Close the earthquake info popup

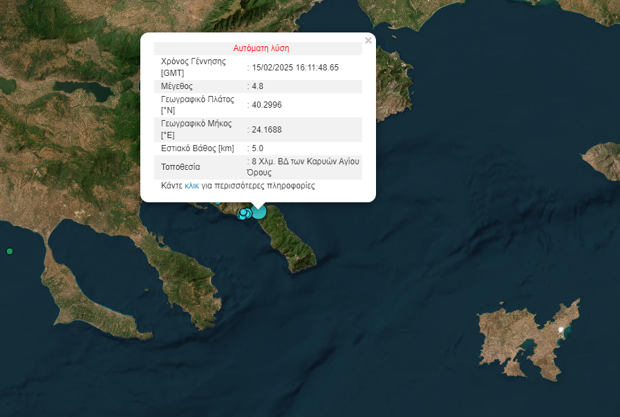click(x=368, y=41)
